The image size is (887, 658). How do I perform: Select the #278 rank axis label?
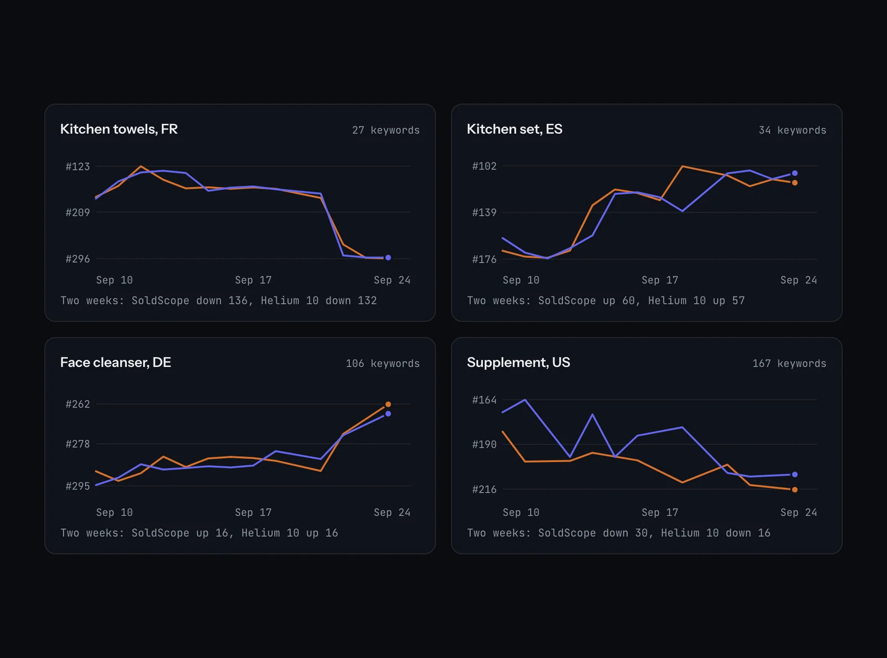(x=78, y=444)
